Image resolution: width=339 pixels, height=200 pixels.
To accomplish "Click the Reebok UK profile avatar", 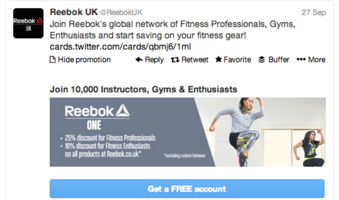I will click(x=28, y=23).
